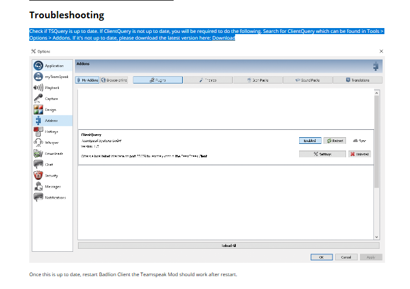410x289 pixels.
Task: Open Notifications settings page
Action: pyautogui.click(x=52, y=198)
